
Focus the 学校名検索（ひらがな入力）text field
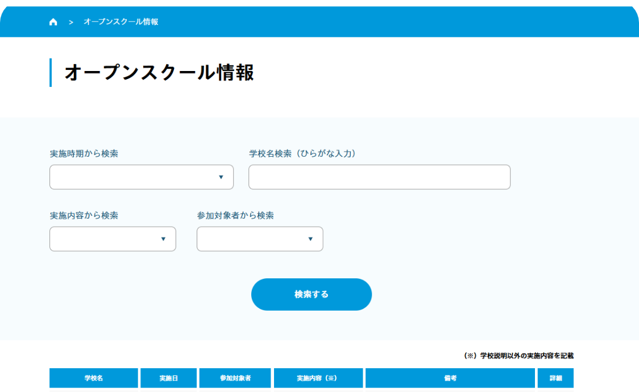379,177
